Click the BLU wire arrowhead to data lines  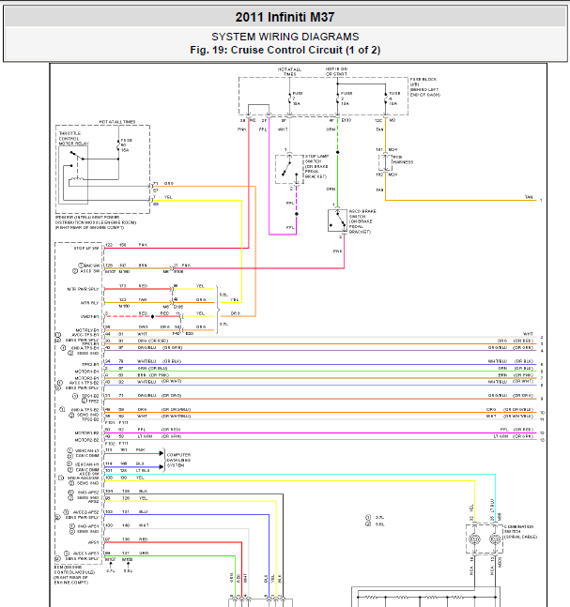(x=162, y=467)
